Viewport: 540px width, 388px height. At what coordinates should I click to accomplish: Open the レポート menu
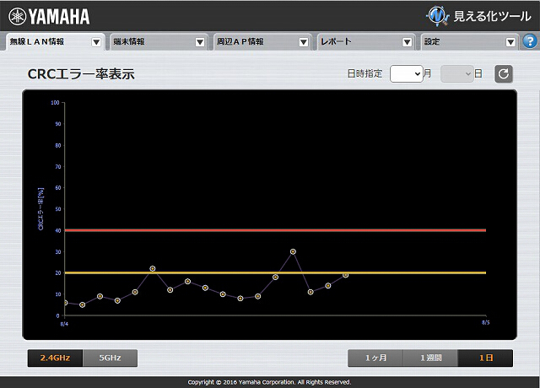(364, 41)
